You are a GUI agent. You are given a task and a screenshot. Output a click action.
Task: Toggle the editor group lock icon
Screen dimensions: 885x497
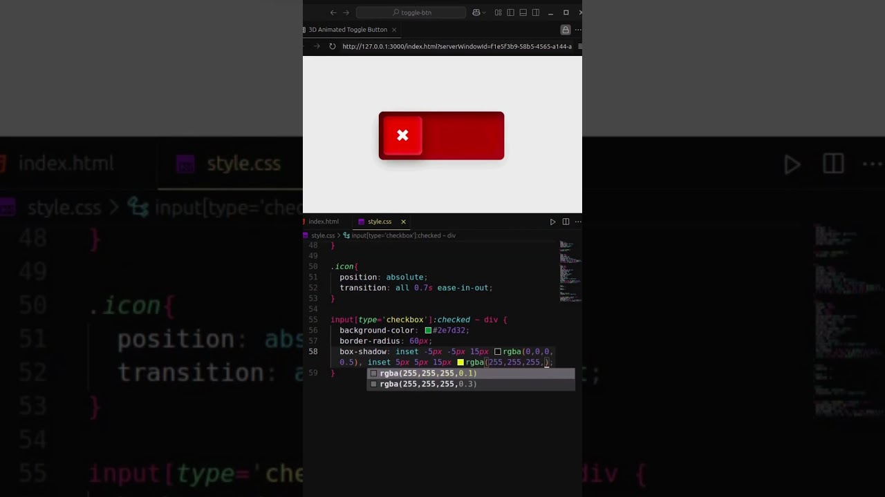pos(566,30)
